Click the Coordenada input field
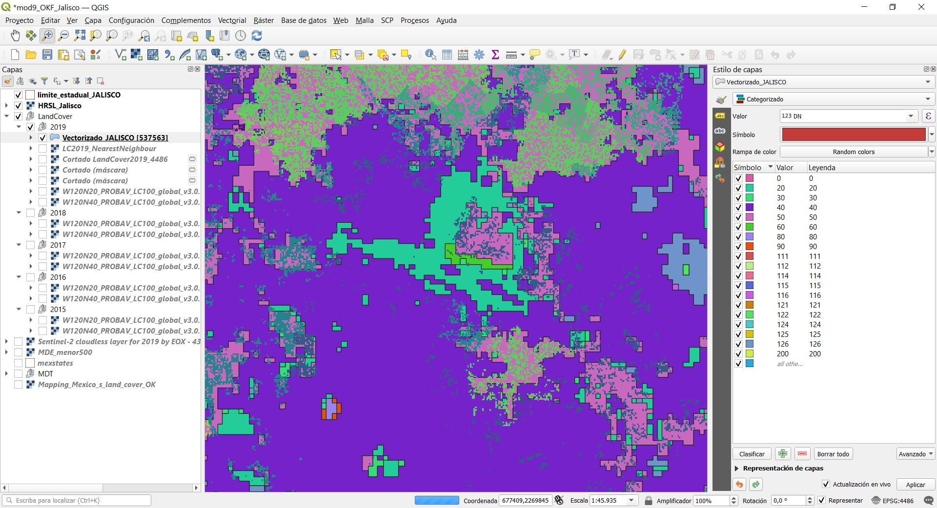Viewport: 937px width, 508px height. 525,500
